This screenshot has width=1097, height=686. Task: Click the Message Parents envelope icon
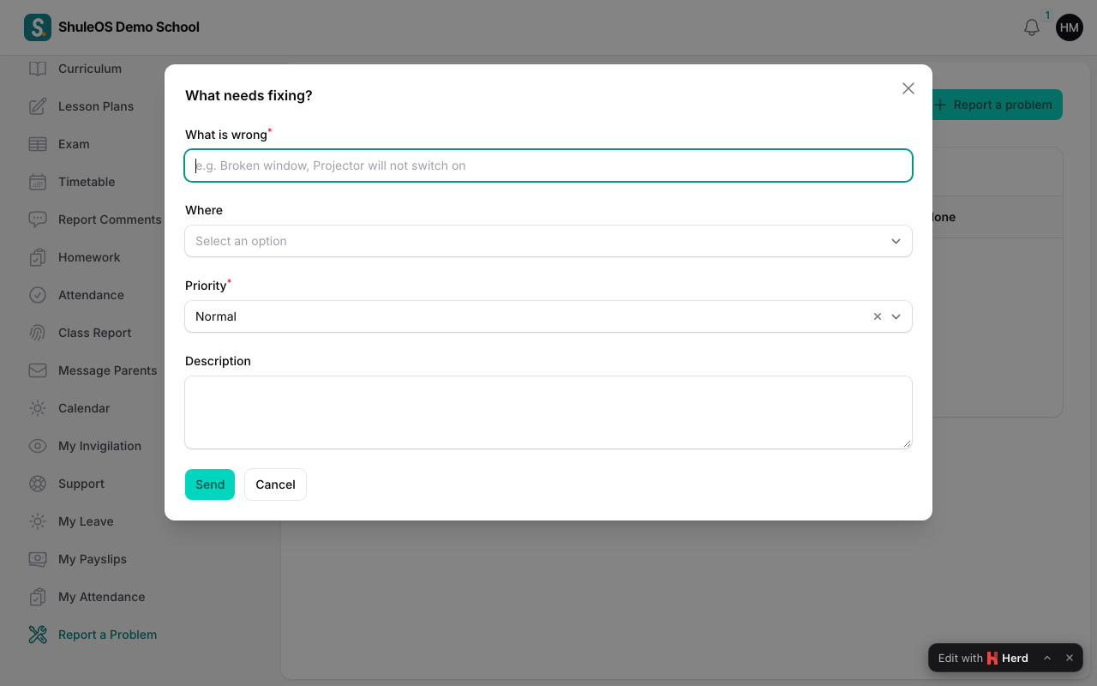coord(38,370)
